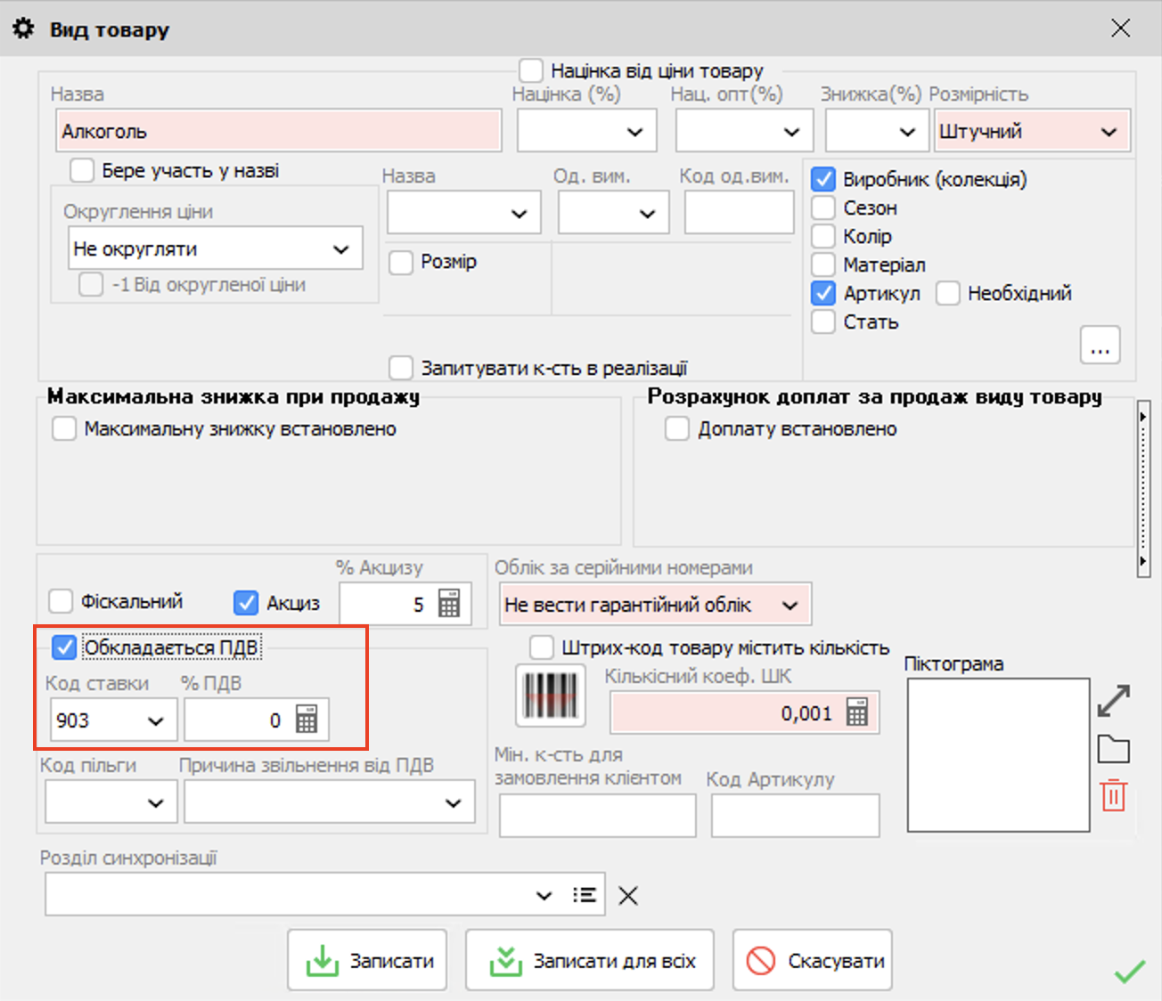Click the Назва field containing Алкоголь

(278, 132)
